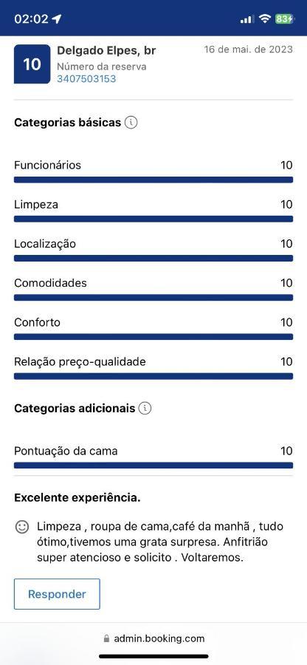Tap the review date 16 de mai. de 2023
The image size is (307, 665).
pos(248,50)
